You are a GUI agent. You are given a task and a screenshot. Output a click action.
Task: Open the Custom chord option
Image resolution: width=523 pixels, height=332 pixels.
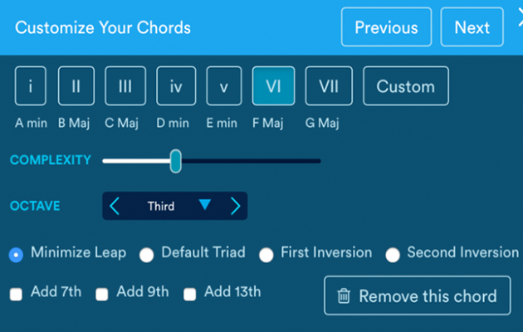coord(405,86)
